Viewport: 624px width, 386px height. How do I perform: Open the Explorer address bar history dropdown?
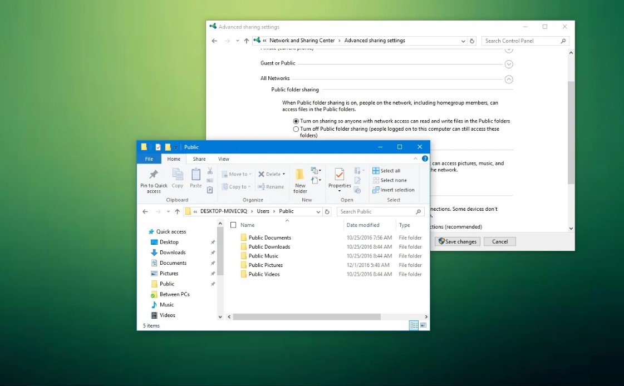[318, 211]
